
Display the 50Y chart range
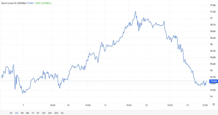56,113
